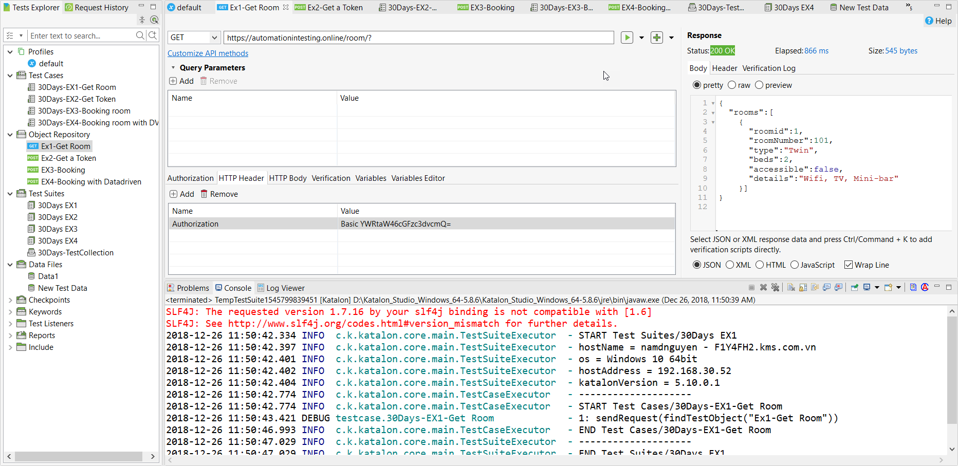This screenshot has width=958, height=466.
Task: Click the Link with Editor target icon
Action: click(154, 20)
